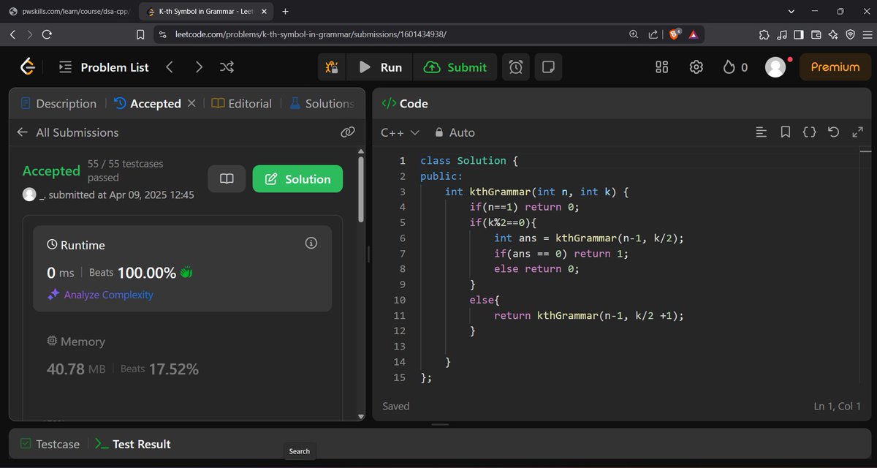
Task: Open the Test Result tab
Action: tap(133, 444)
